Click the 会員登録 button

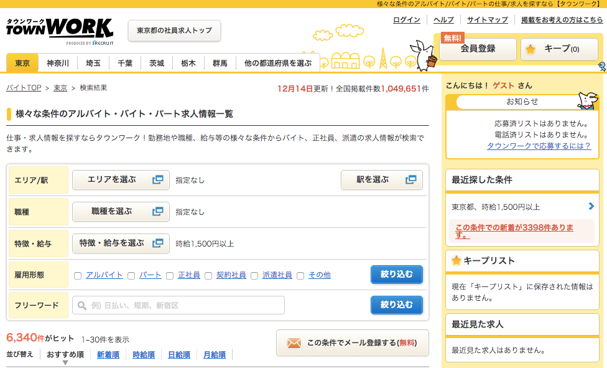point(478,49)
